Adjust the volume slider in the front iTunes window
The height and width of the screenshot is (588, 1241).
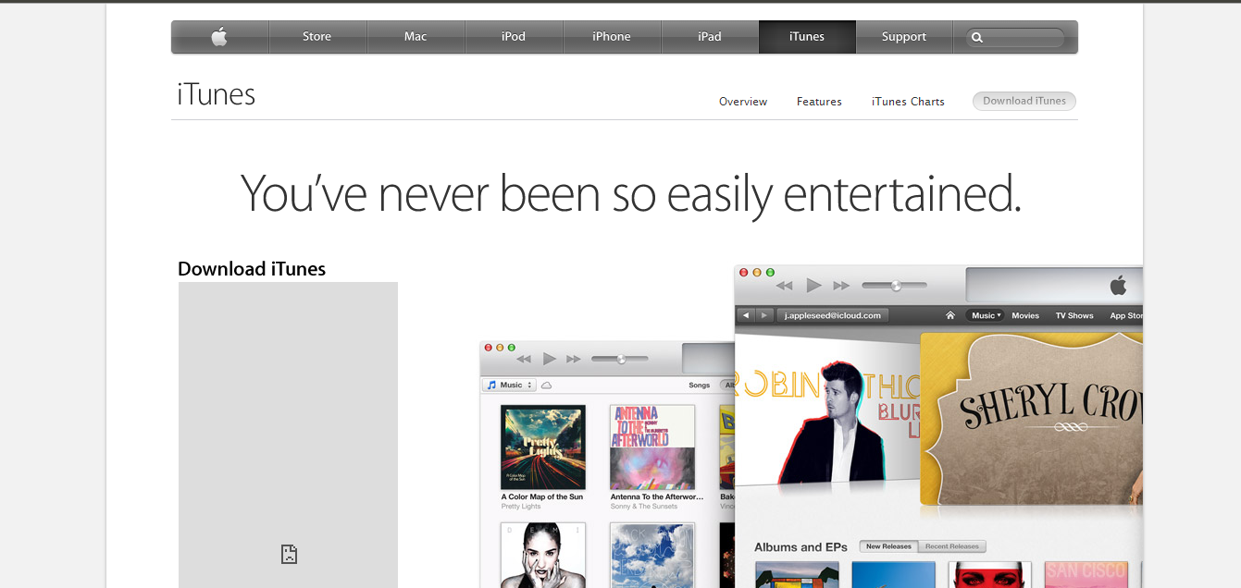click(x=894, y=286)
